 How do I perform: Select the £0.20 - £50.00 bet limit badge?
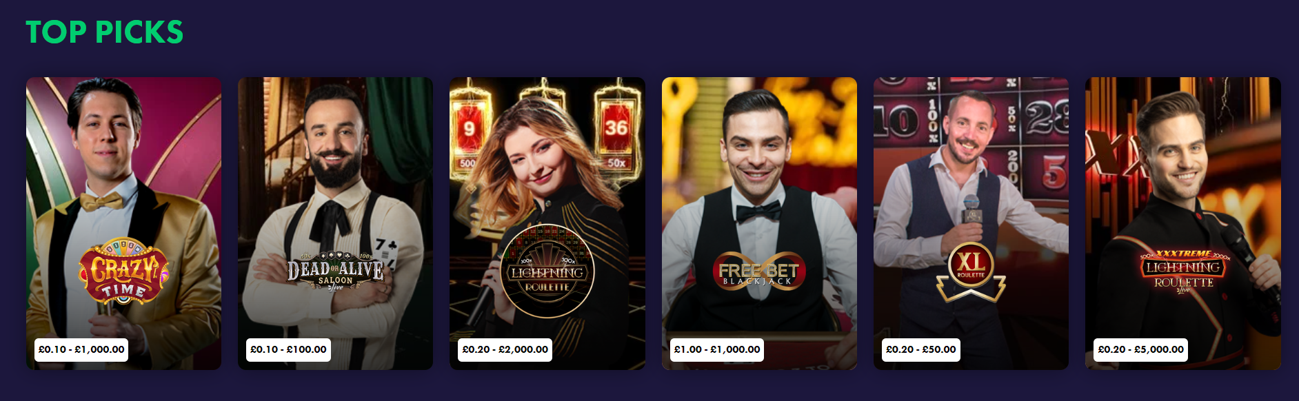[x=921, y=349]
